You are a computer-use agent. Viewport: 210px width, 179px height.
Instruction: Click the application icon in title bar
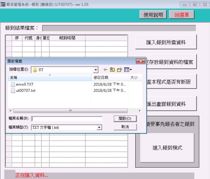pos(3,4)
